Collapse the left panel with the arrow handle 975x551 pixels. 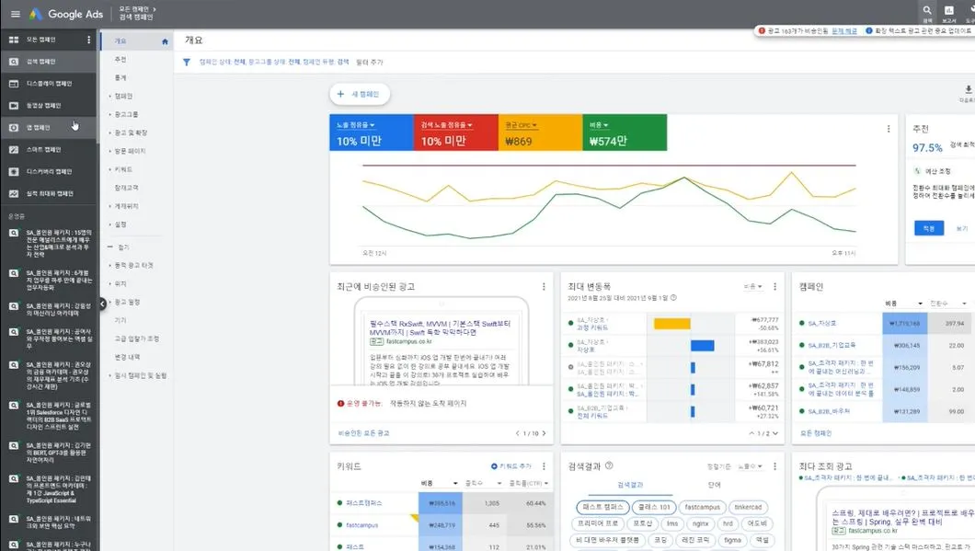[103, 304]
